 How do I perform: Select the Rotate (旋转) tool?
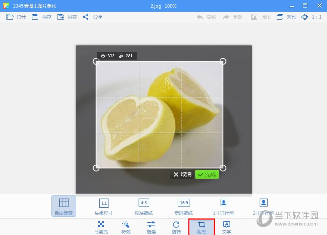click(176, 227)
